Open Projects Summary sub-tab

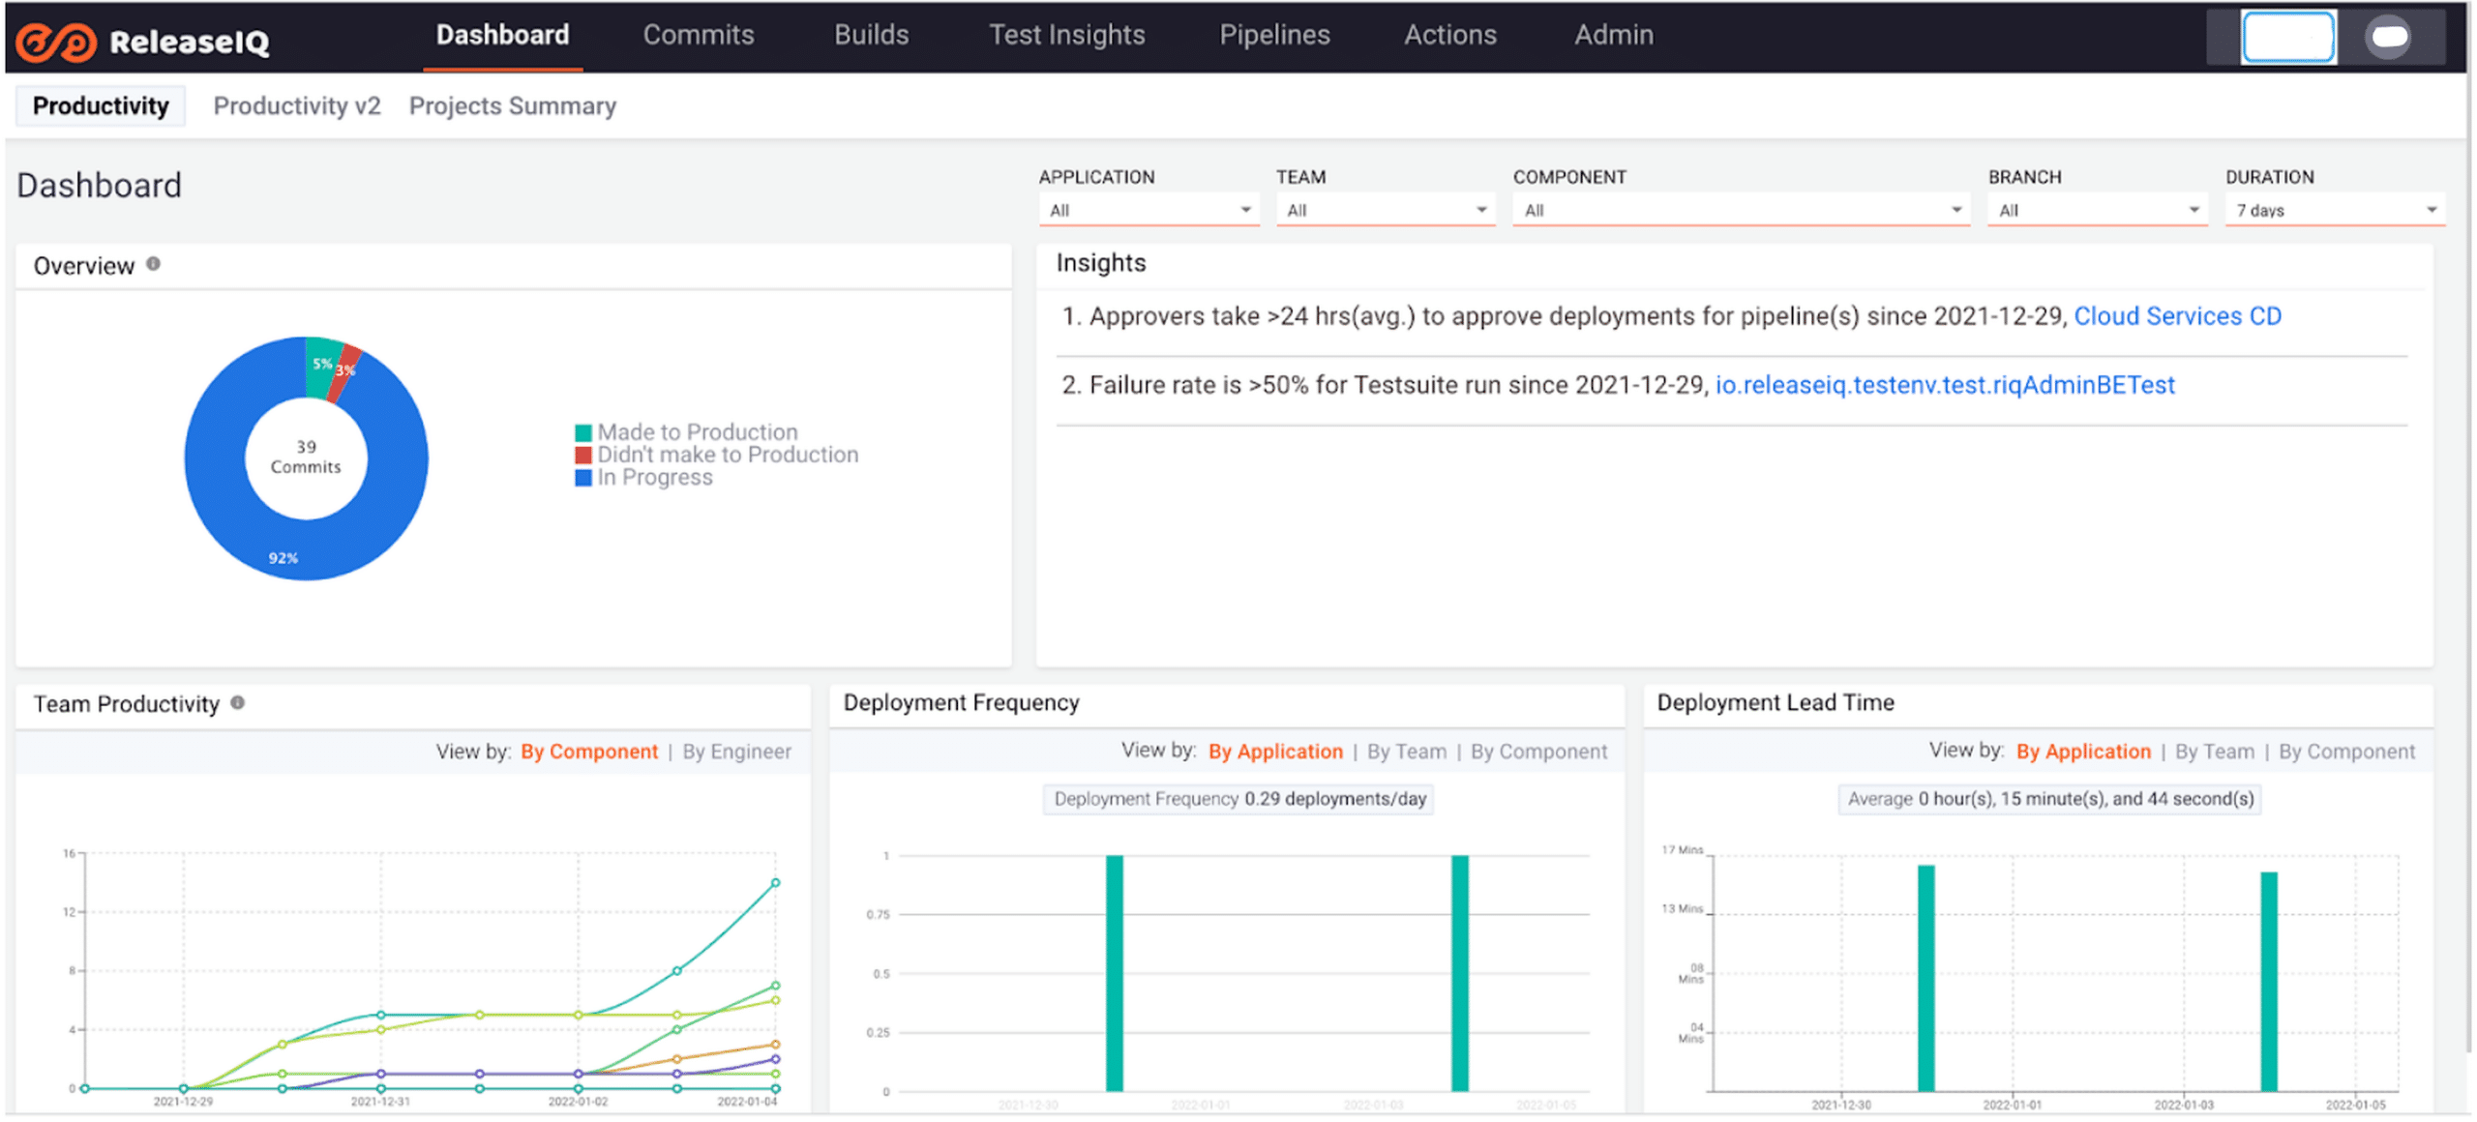[512, 105]
